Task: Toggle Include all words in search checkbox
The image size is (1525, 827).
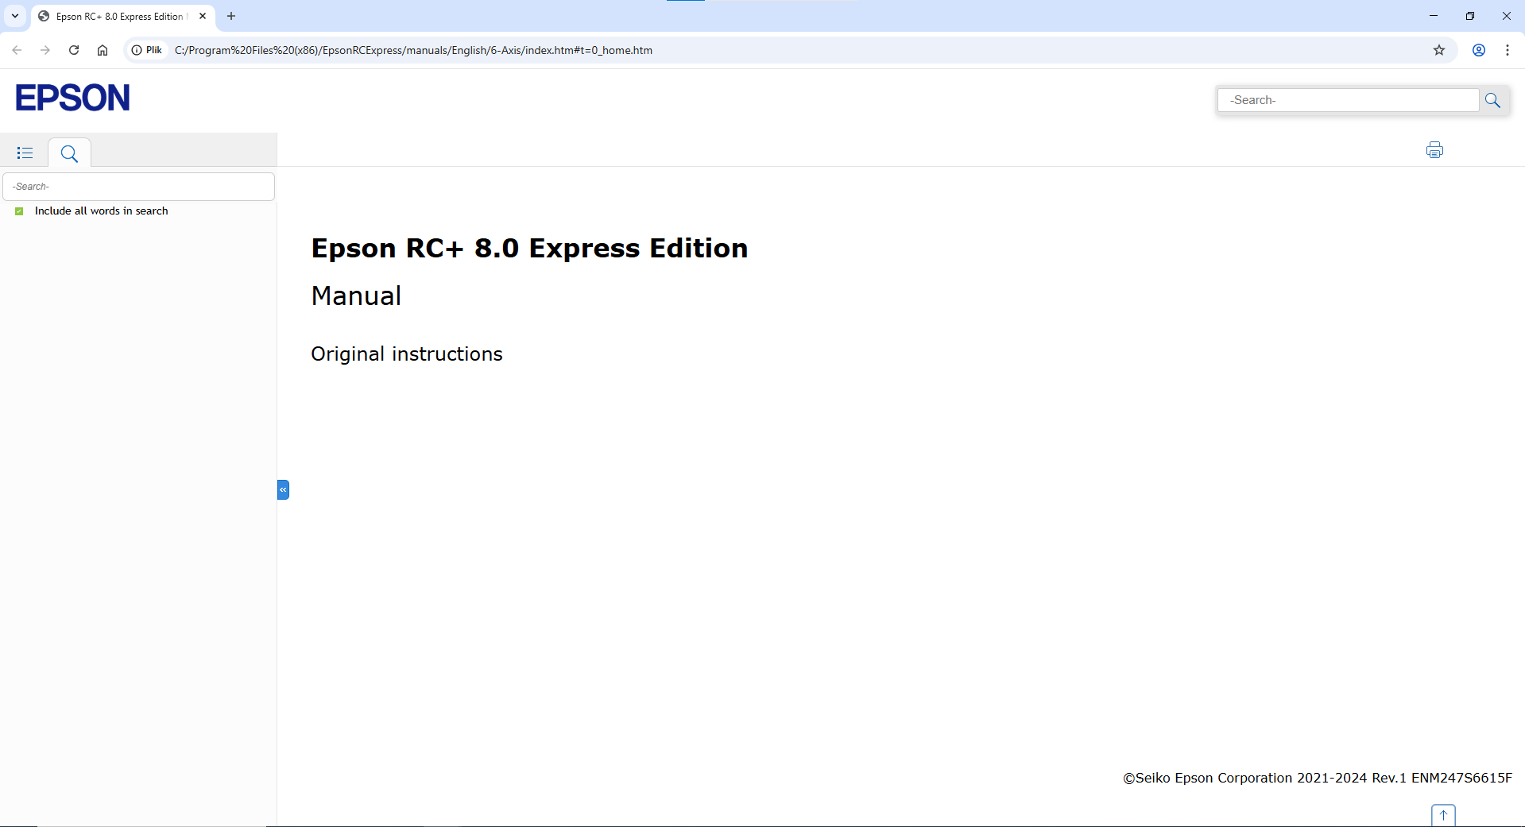Action: point(19,211)
